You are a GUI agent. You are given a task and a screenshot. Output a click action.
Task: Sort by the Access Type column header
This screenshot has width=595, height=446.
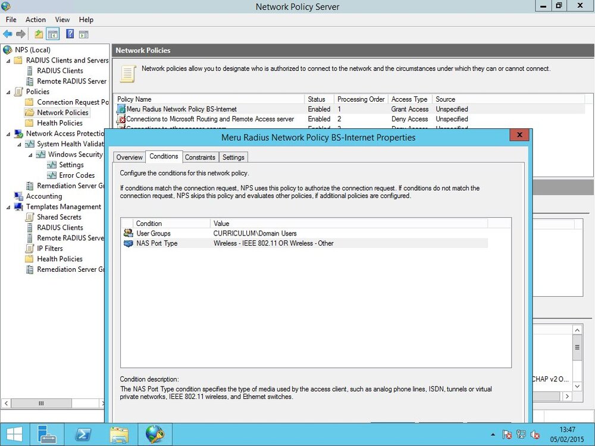pyautogui.click(x=410, y=99)
